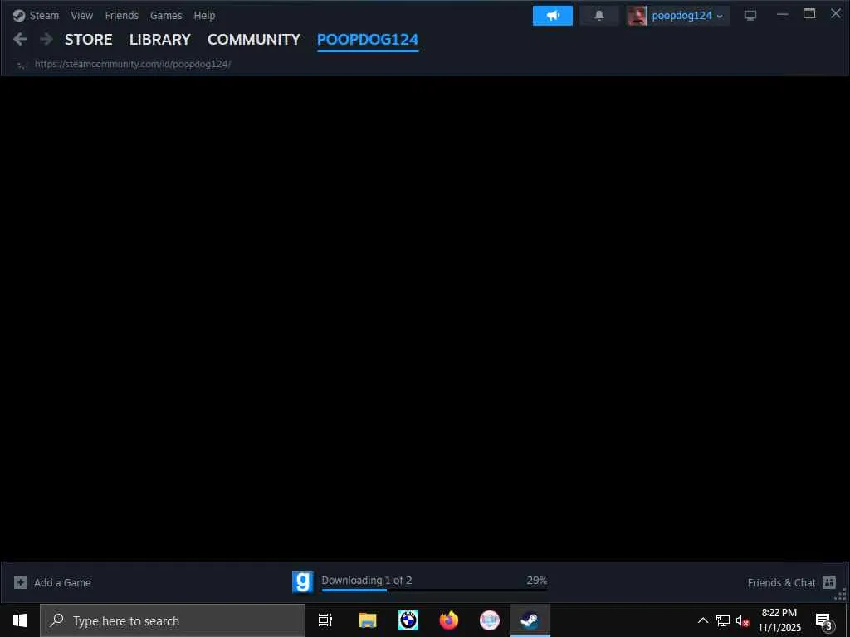Click the muted volume tray icon
Screen dimensions: 850x637
click(x=742, y=620)
